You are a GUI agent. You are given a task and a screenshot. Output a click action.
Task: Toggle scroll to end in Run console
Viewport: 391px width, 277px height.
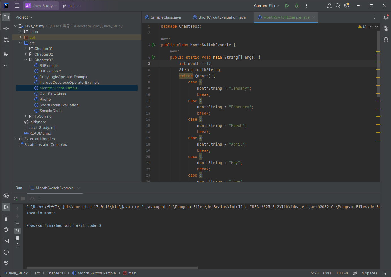18,231
